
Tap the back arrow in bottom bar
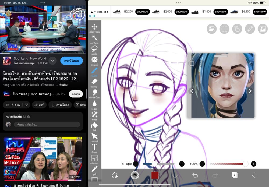tap(255, 175)
